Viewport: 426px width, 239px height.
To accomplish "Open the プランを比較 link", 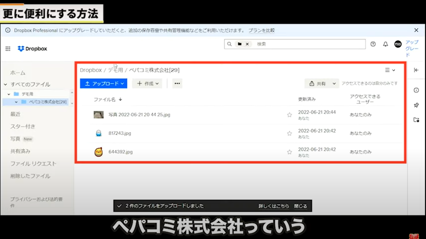I will 261,30.
